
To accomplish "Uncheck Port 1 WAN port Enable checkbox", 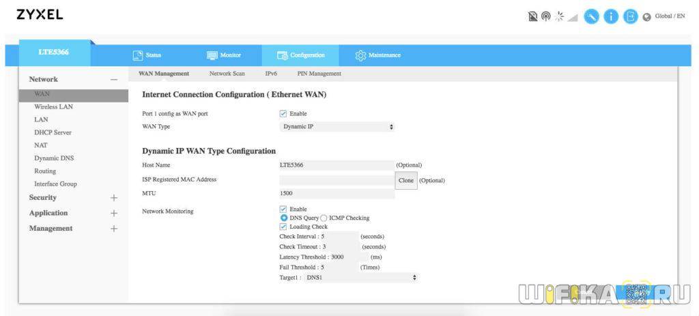I will [x=283, y=114].
